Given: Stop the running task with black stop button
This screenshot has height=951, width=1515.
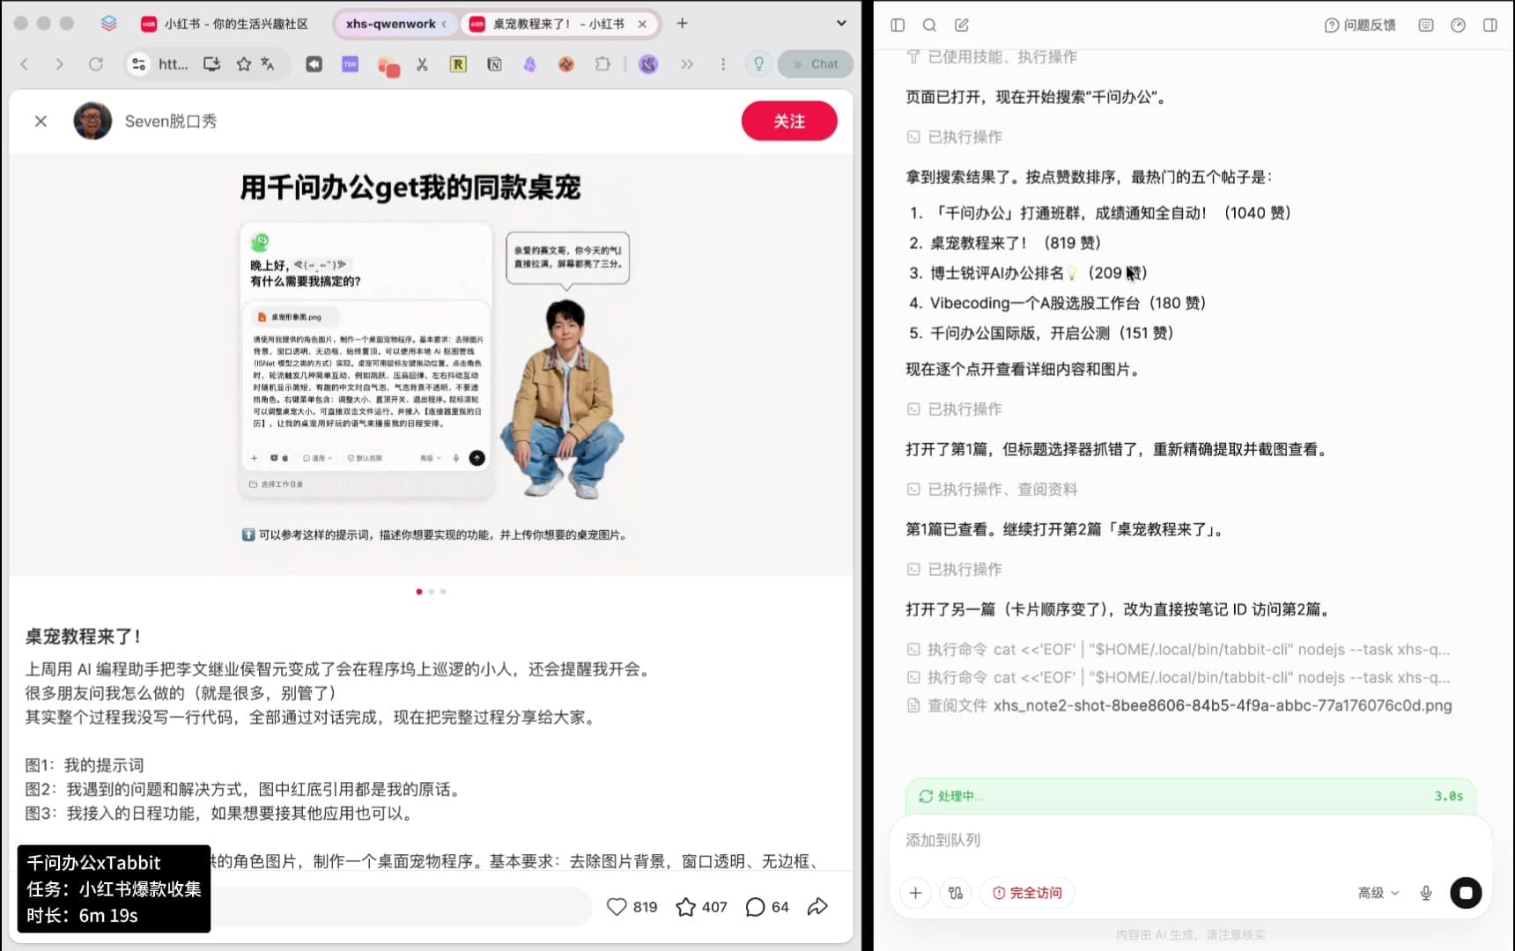Looking at the screenshot, I should (x=1467, y=893).
